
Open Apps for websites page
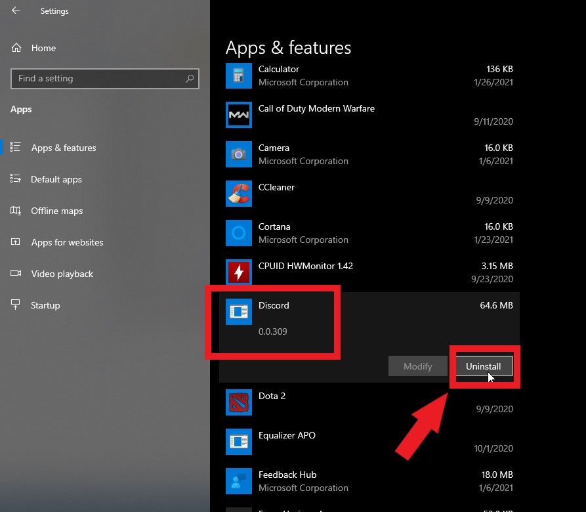[68, 242]
